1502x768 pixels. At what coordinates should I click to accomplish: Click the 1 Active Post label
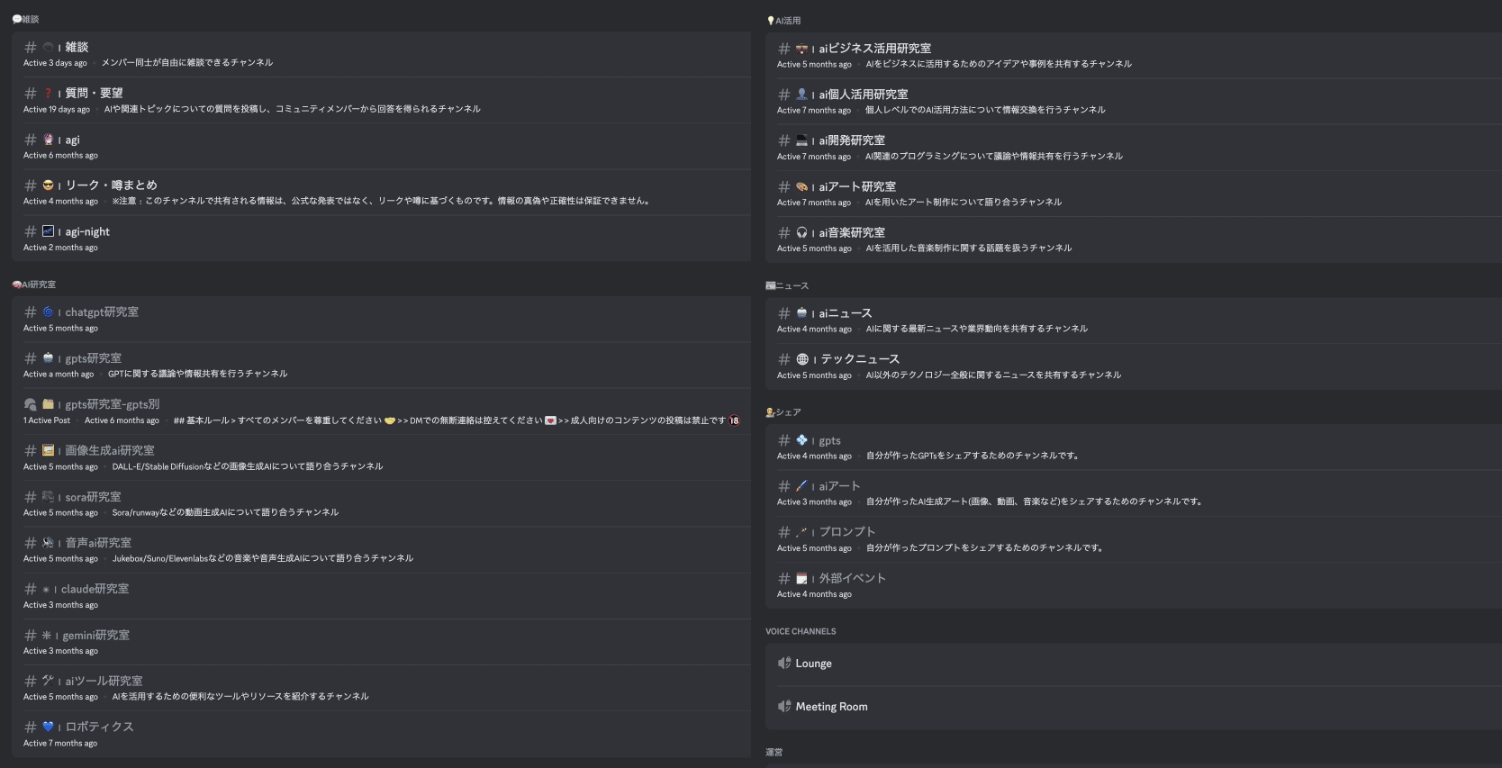[x=47, y=420]
